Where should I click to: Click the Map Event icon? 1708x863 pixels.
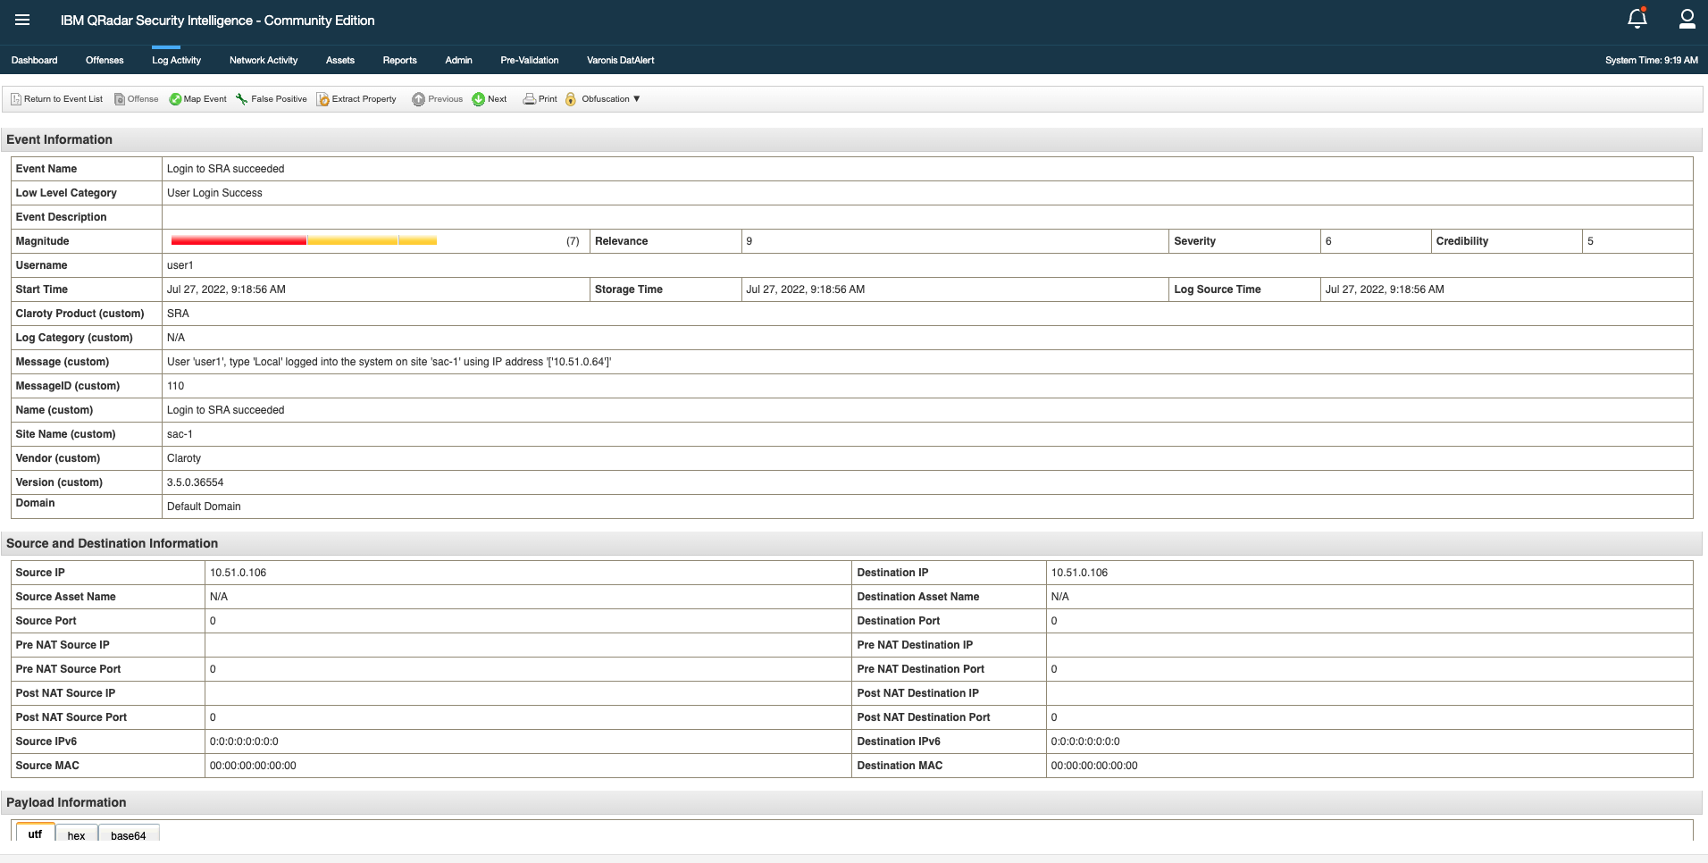coord(175,99)
